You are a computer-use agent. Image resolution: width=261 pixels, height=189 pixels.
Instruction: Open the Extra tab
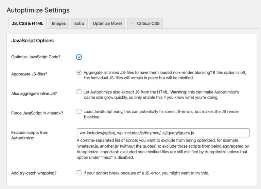[x=79, y=23]
